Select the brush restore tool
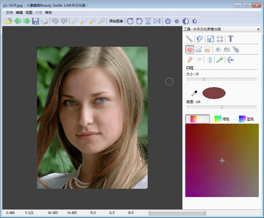The height and width of the screenshot is (218, 264). (200, 39)
